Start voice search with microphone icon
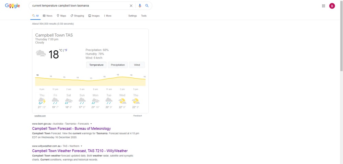This screenshot has height=164, width=343. (140, 6)
